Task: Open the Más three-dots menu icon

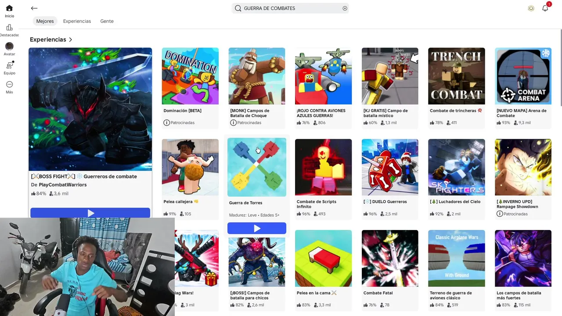Action: pos(9,84)
